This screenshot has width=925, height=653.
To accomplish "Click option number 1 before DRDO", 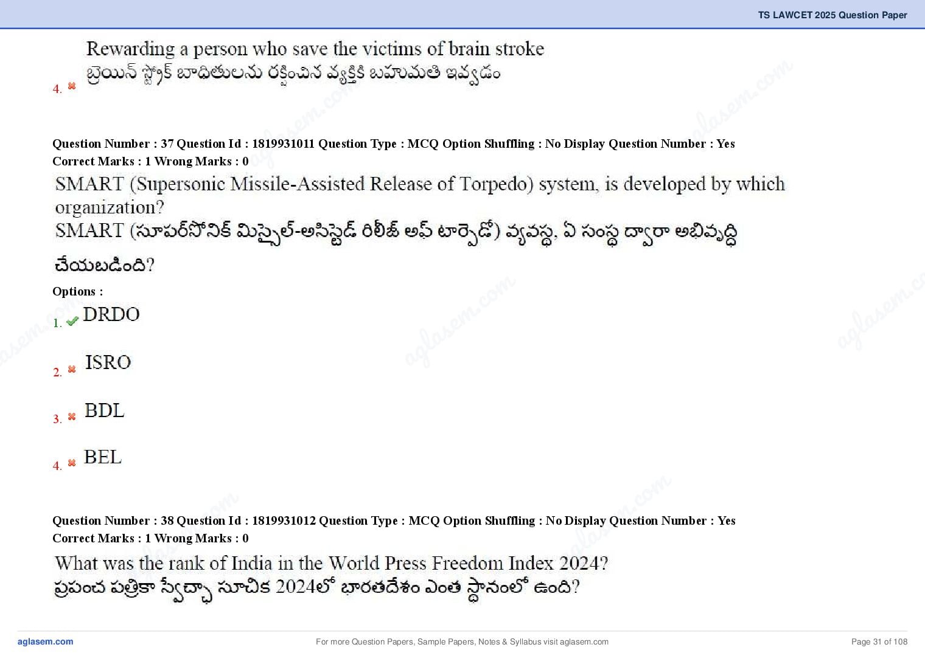I will pos(58,323).
